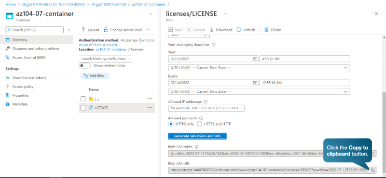The image size is (386, 178).
Task: Open the Start date calendar picker
Action: pos(255,59)
